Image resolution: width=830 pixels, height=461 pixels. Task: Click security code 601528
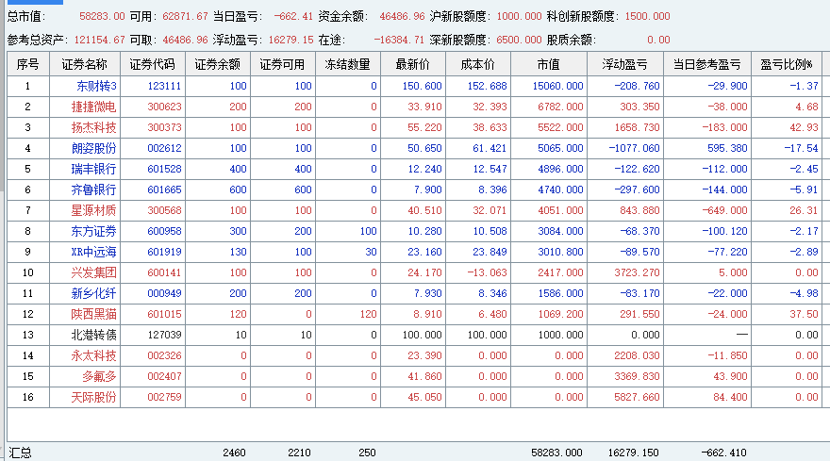tap(164, 169)
